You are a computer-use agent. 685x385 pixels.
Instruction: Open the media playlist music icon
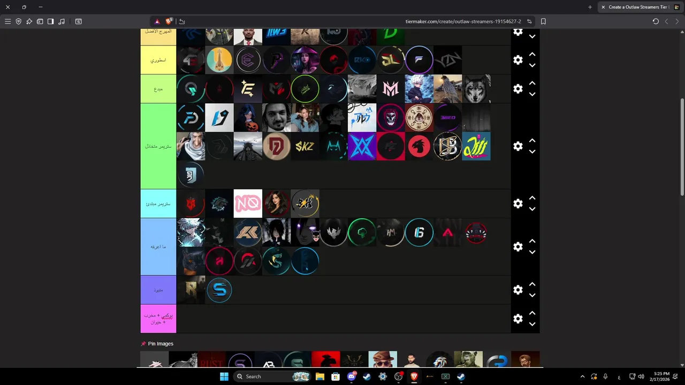click(62, 21)
